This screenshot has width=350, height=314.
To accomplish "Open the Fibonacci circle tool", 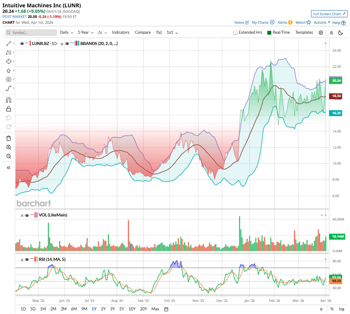I will tap(9, 79).
